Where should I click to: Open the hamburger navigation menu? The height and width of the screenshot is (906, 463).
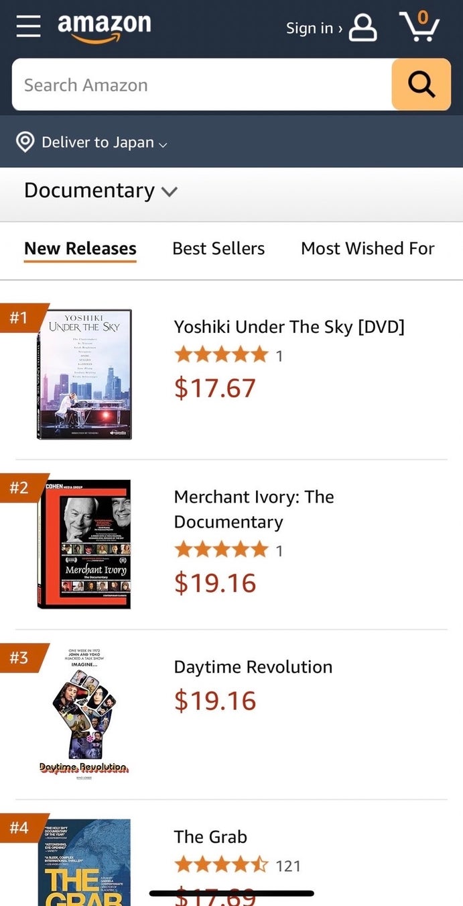click(x=29, y=27)
